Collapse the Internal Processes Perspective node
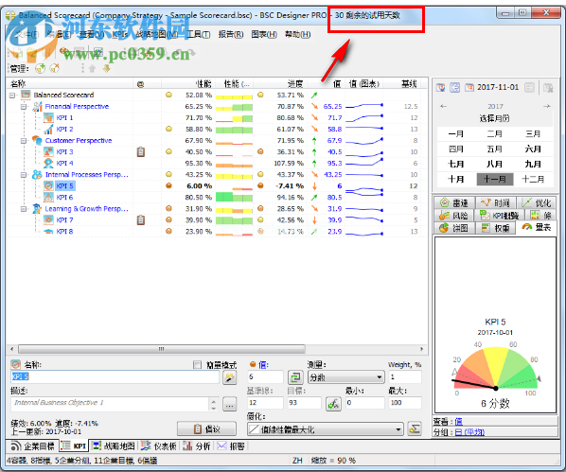The width and height of the screenshot is (566, 472). pos(24,175)
